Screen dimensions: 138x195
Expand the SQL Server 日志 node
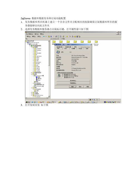[x=33, y=86]
